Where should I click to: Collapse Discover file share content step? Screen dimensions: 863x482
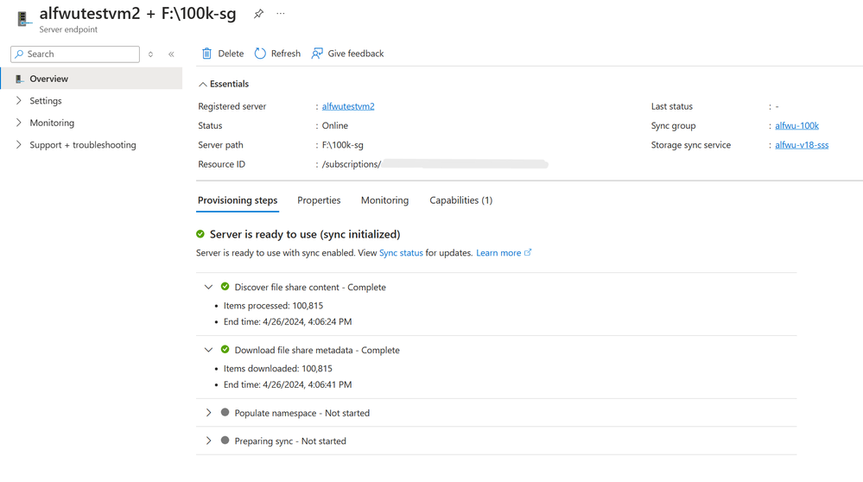tap(208, 287)
